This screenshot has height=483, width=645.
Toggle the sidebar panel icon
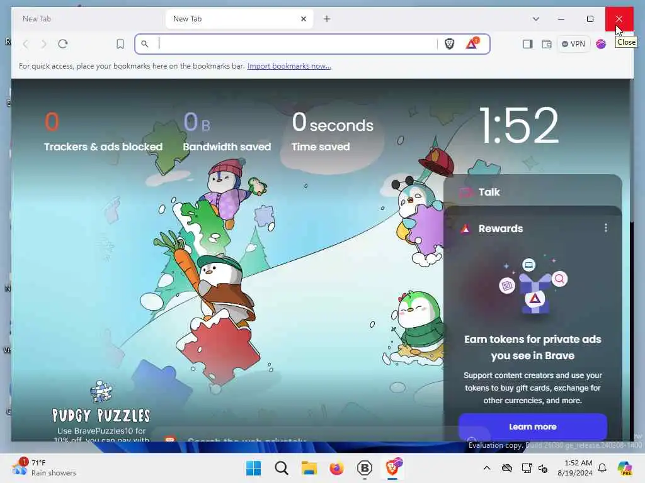[528, 44]
